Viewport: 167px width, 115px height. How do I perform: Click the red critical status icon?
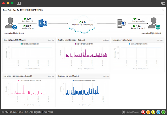pos(143,112)
